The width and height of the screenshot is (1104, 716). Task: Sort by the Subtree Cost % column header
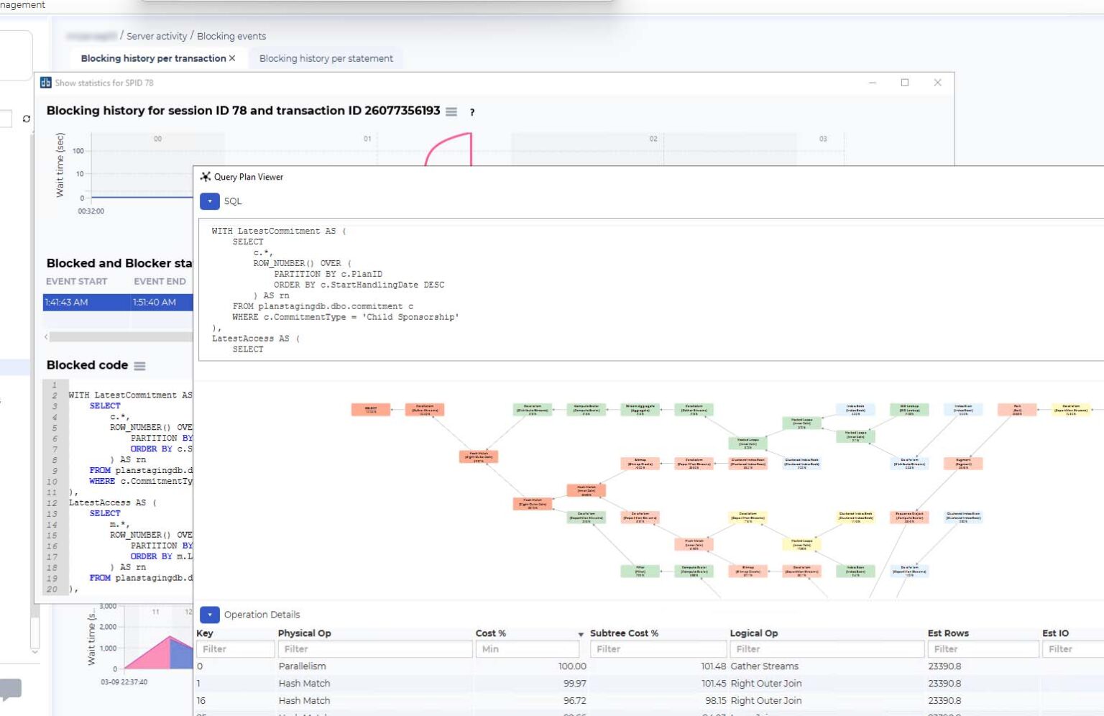click(624, 633)
